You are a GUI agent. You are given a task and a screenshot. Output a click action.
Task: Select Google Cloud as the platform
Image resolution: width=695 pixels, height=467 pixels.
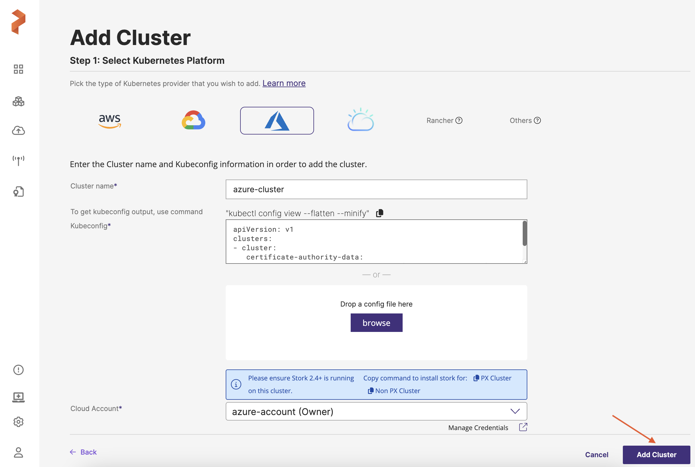pos(193,121)
